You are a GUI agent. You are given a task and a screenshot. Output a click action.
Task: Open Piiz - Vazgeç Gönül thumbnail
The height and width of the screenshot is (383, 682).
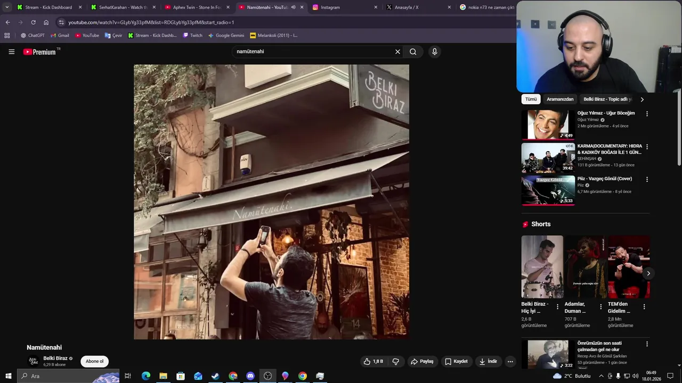[x=548, y=190]
